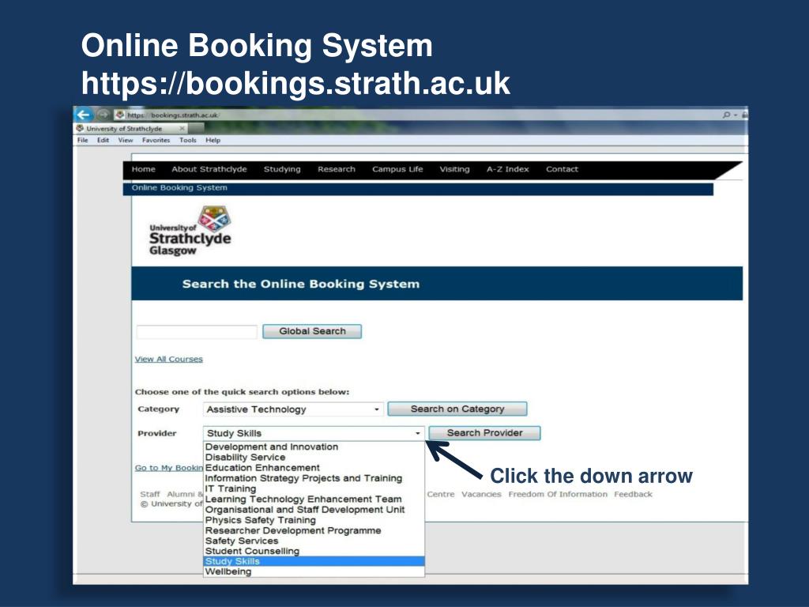Select IT Training provider option
This screenshot has height=607, width=809.
click(x=314, y=488)
